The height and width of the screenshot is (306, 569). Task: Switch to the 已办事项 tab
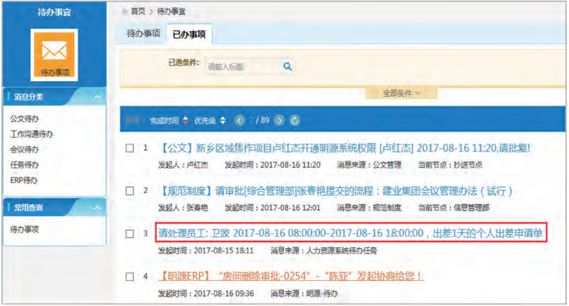coord(189,35)
